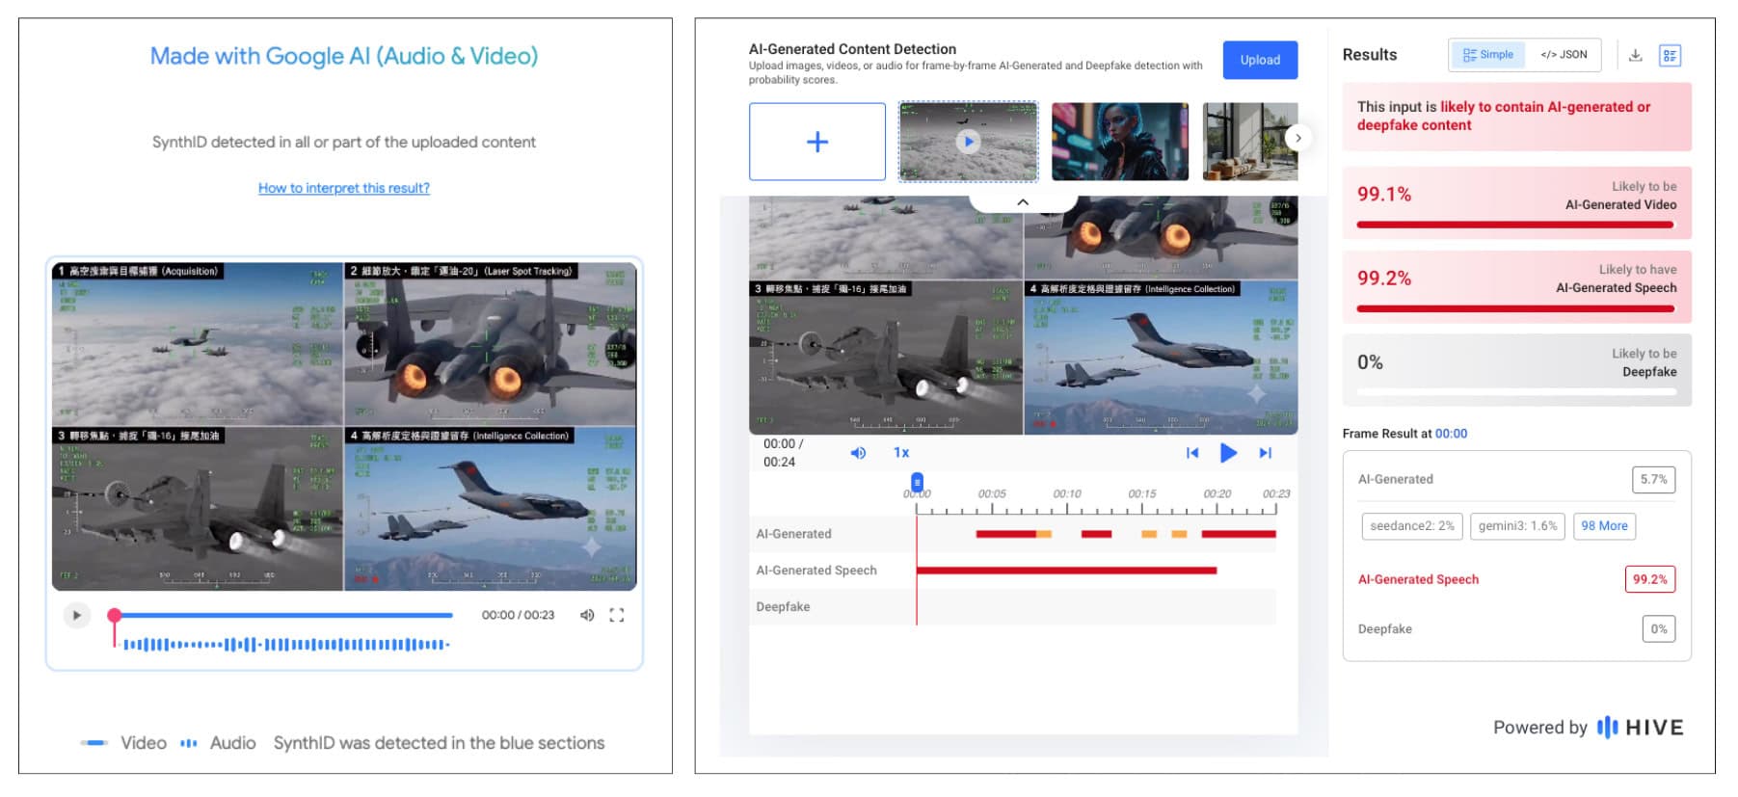The height and width of the screenshot is (797, 1738).
Task: Collapse the thumbnail strip with chevron
Action: coord(1023,202)
